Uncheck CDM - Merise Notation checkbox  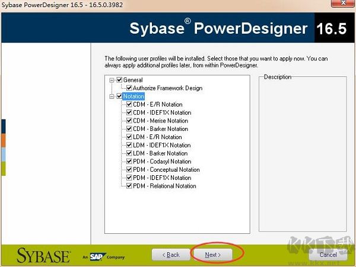pyautogui.click(x=129, y=121)
